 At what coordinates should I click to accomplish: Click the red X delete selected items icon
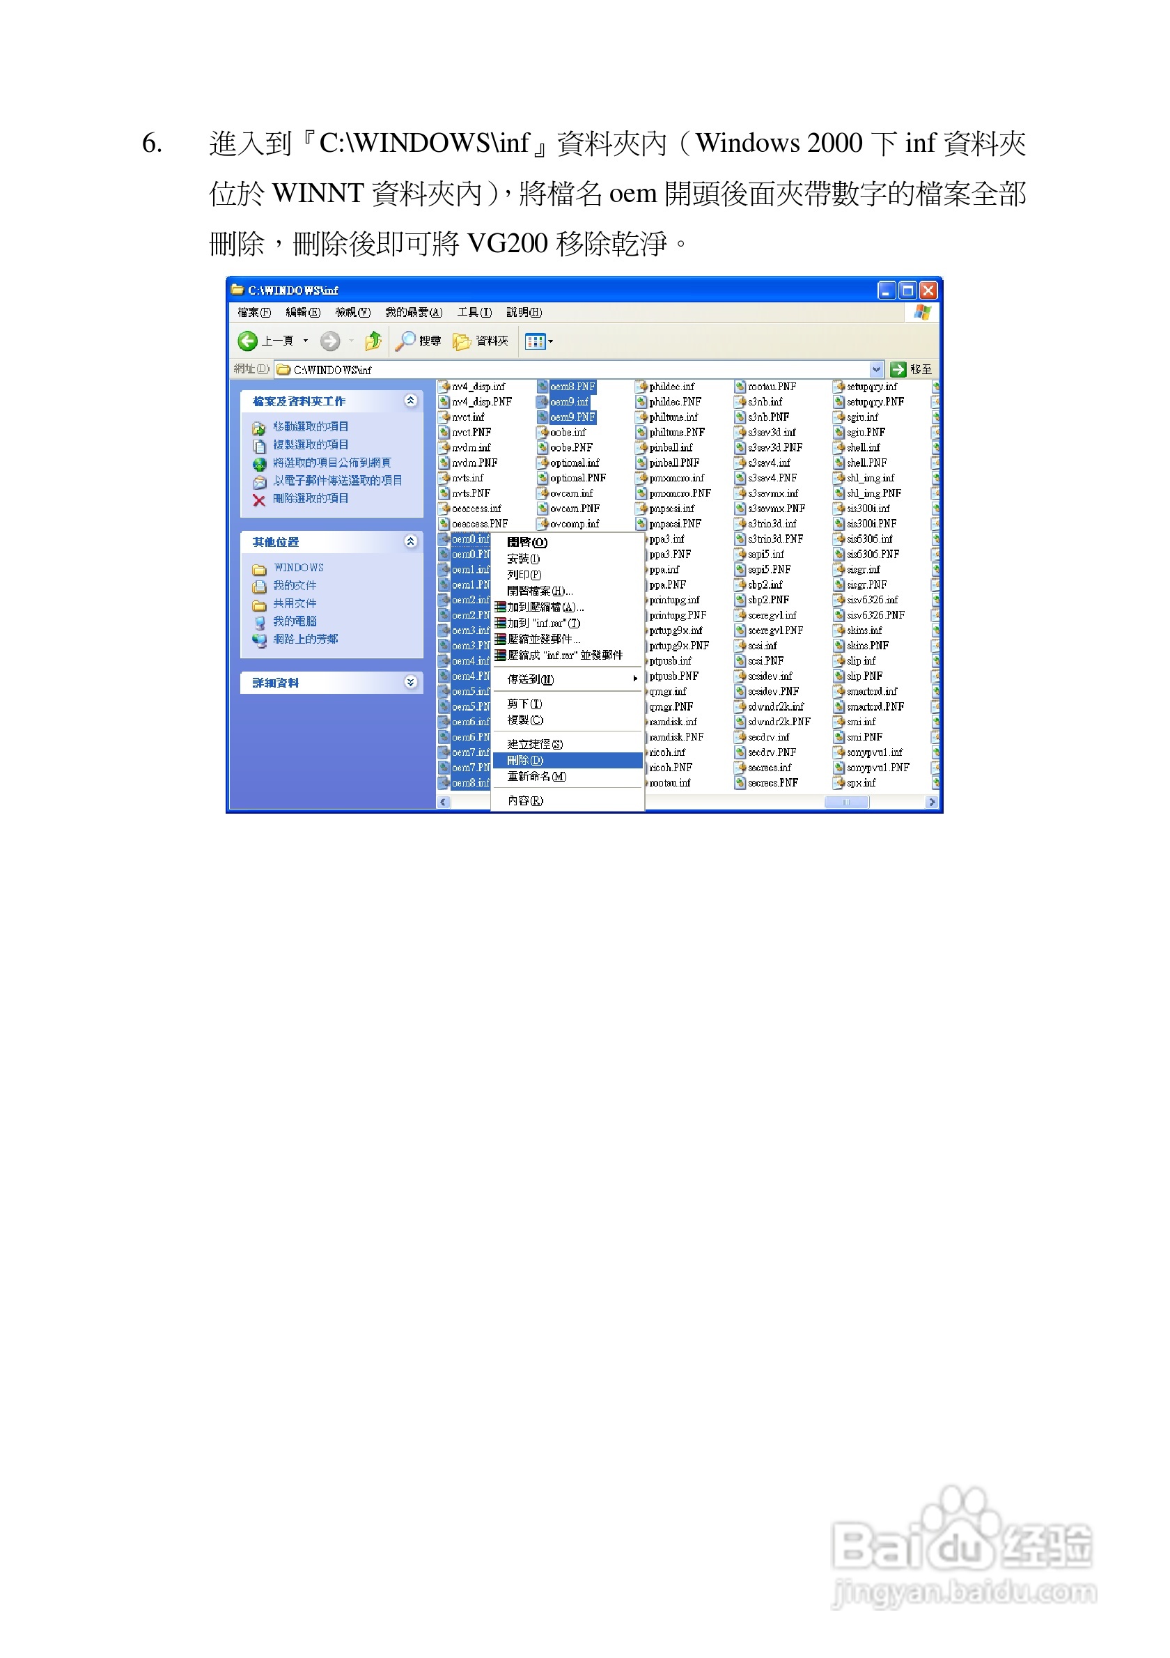tap(259, 499)
